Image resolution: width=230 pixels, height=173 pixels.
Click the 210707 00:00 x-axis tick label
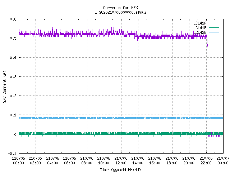point(223,160)
